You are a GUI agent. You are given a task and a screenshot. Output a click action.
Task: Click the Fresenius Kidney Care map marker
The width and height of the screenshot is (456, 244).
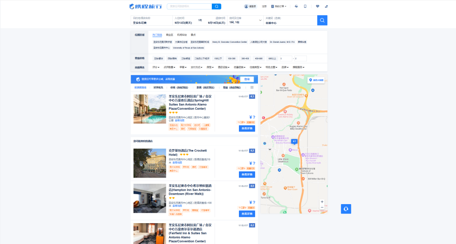(285, 112)
